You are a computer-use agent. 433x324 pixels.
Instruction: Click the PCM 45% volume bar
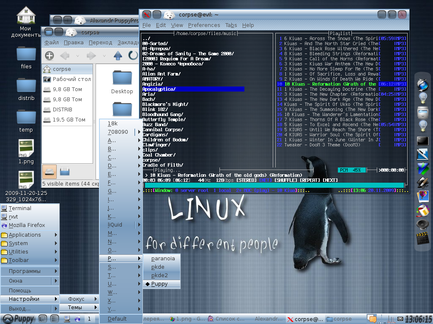pyautogui.click(x=352, y=170)
